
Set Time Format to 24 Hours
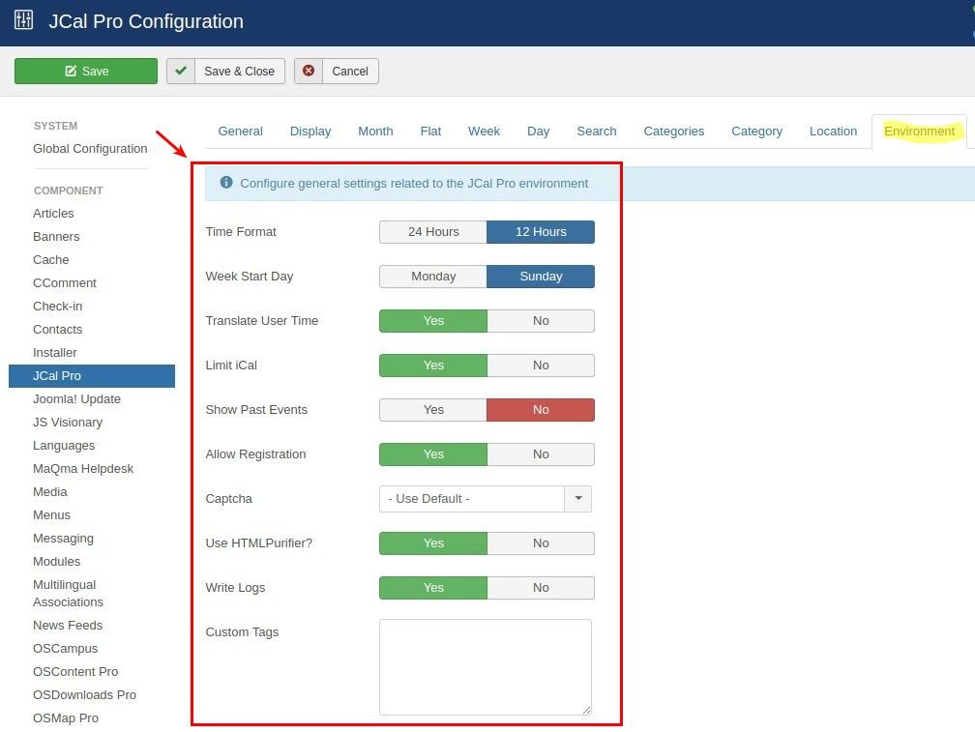click(x=433, y=232)
